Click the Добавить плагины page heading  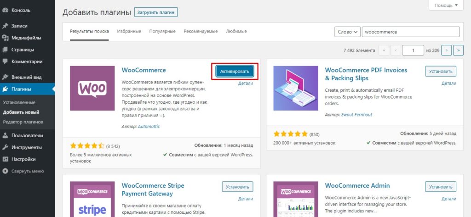pos(97,12)
